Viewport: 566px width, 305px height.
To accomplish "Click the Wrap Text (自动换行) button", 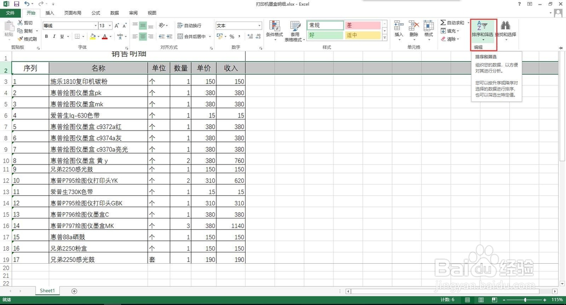I will [x=190, y=25].
